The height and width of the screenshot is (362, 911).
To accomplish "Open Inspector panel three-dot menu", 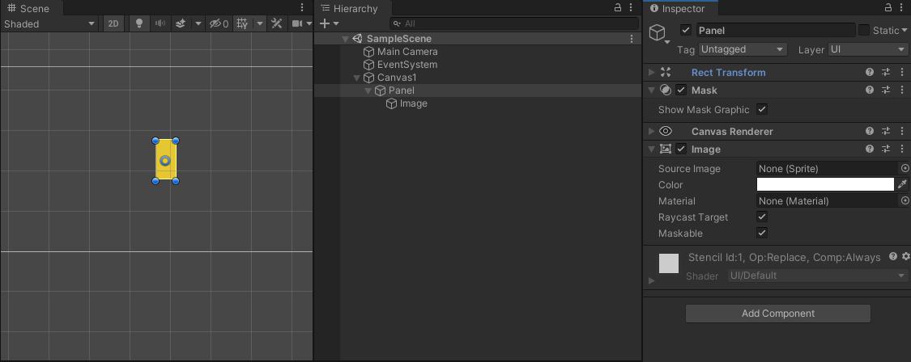I will [x=902, y=8].
